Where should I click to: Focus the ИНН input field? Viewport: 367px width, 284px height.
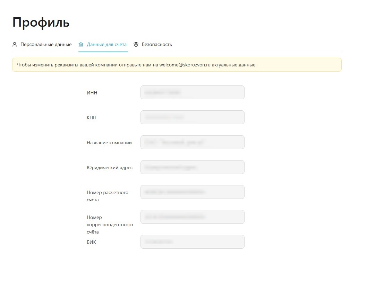pyautogui.click(x=192, y=92)
